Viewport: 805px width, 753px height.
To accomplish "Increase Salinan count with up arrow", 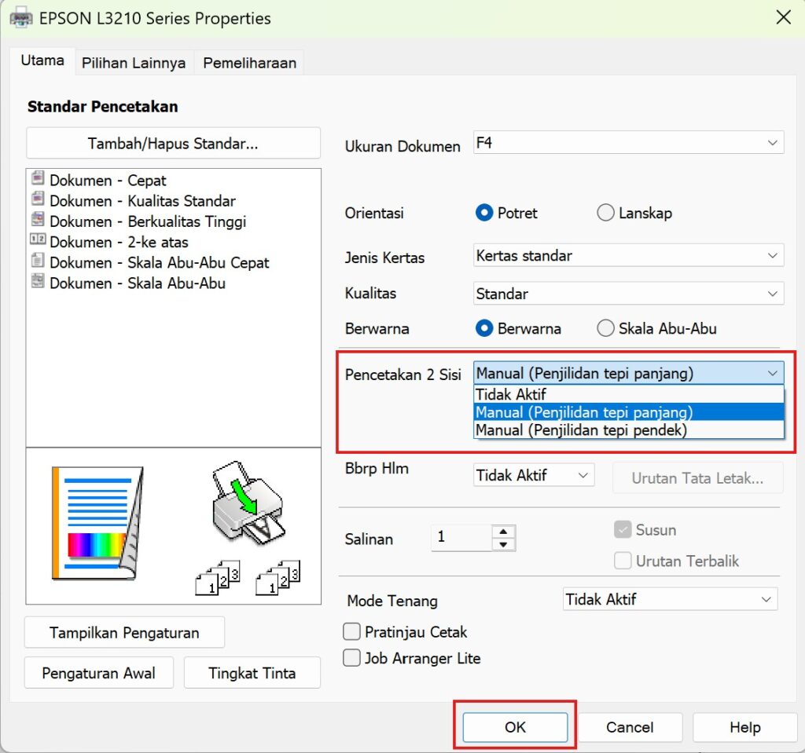I will point(504,531).
